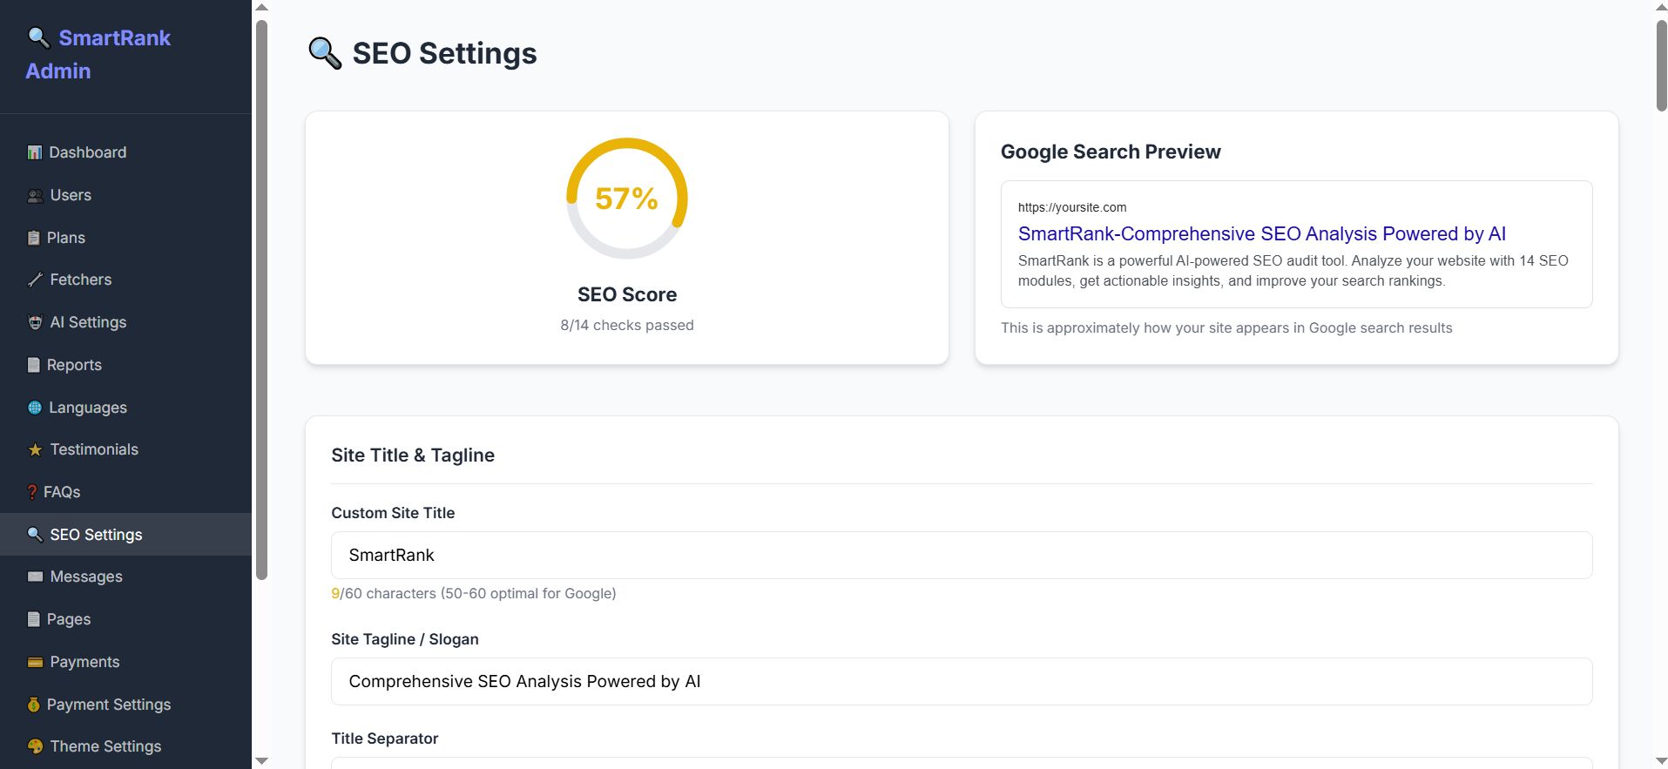Click the Testimonials star icon
The height and width of the screenshot is (769, 1668).
coord(35,450)
